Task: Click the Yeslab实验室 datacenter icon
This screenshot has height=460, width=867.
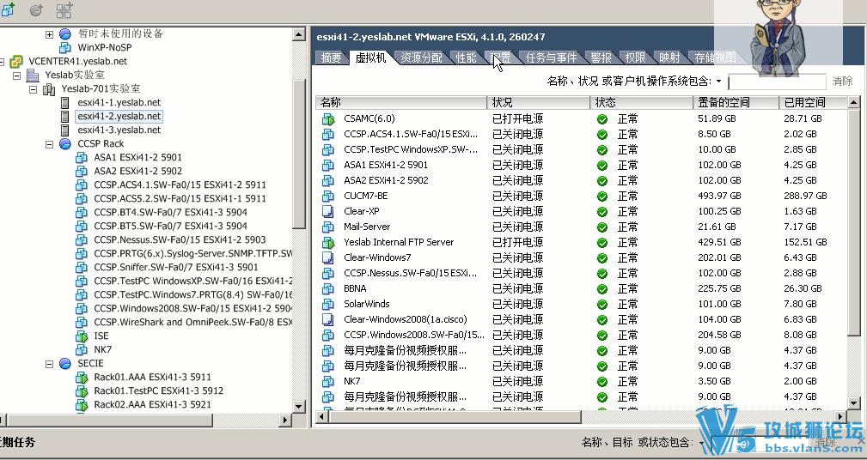Action: [33, 76]
